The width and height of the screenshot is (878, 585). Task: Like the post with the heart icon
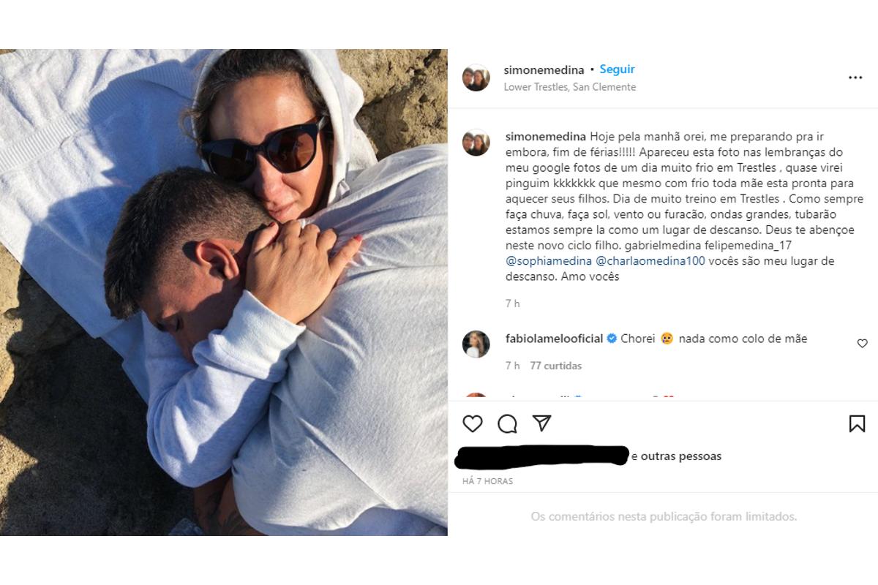(x=473, y=423)
